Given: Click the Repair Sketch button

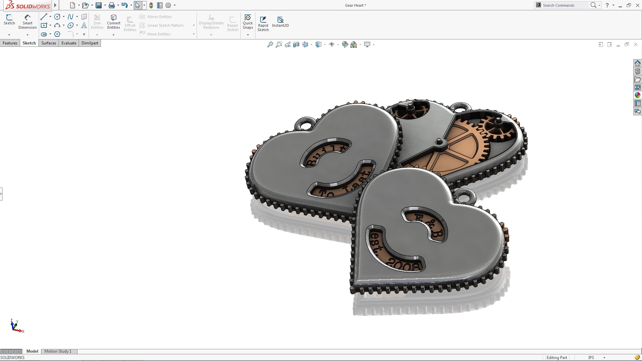Looking at the screenshot, I should (233, 21).
